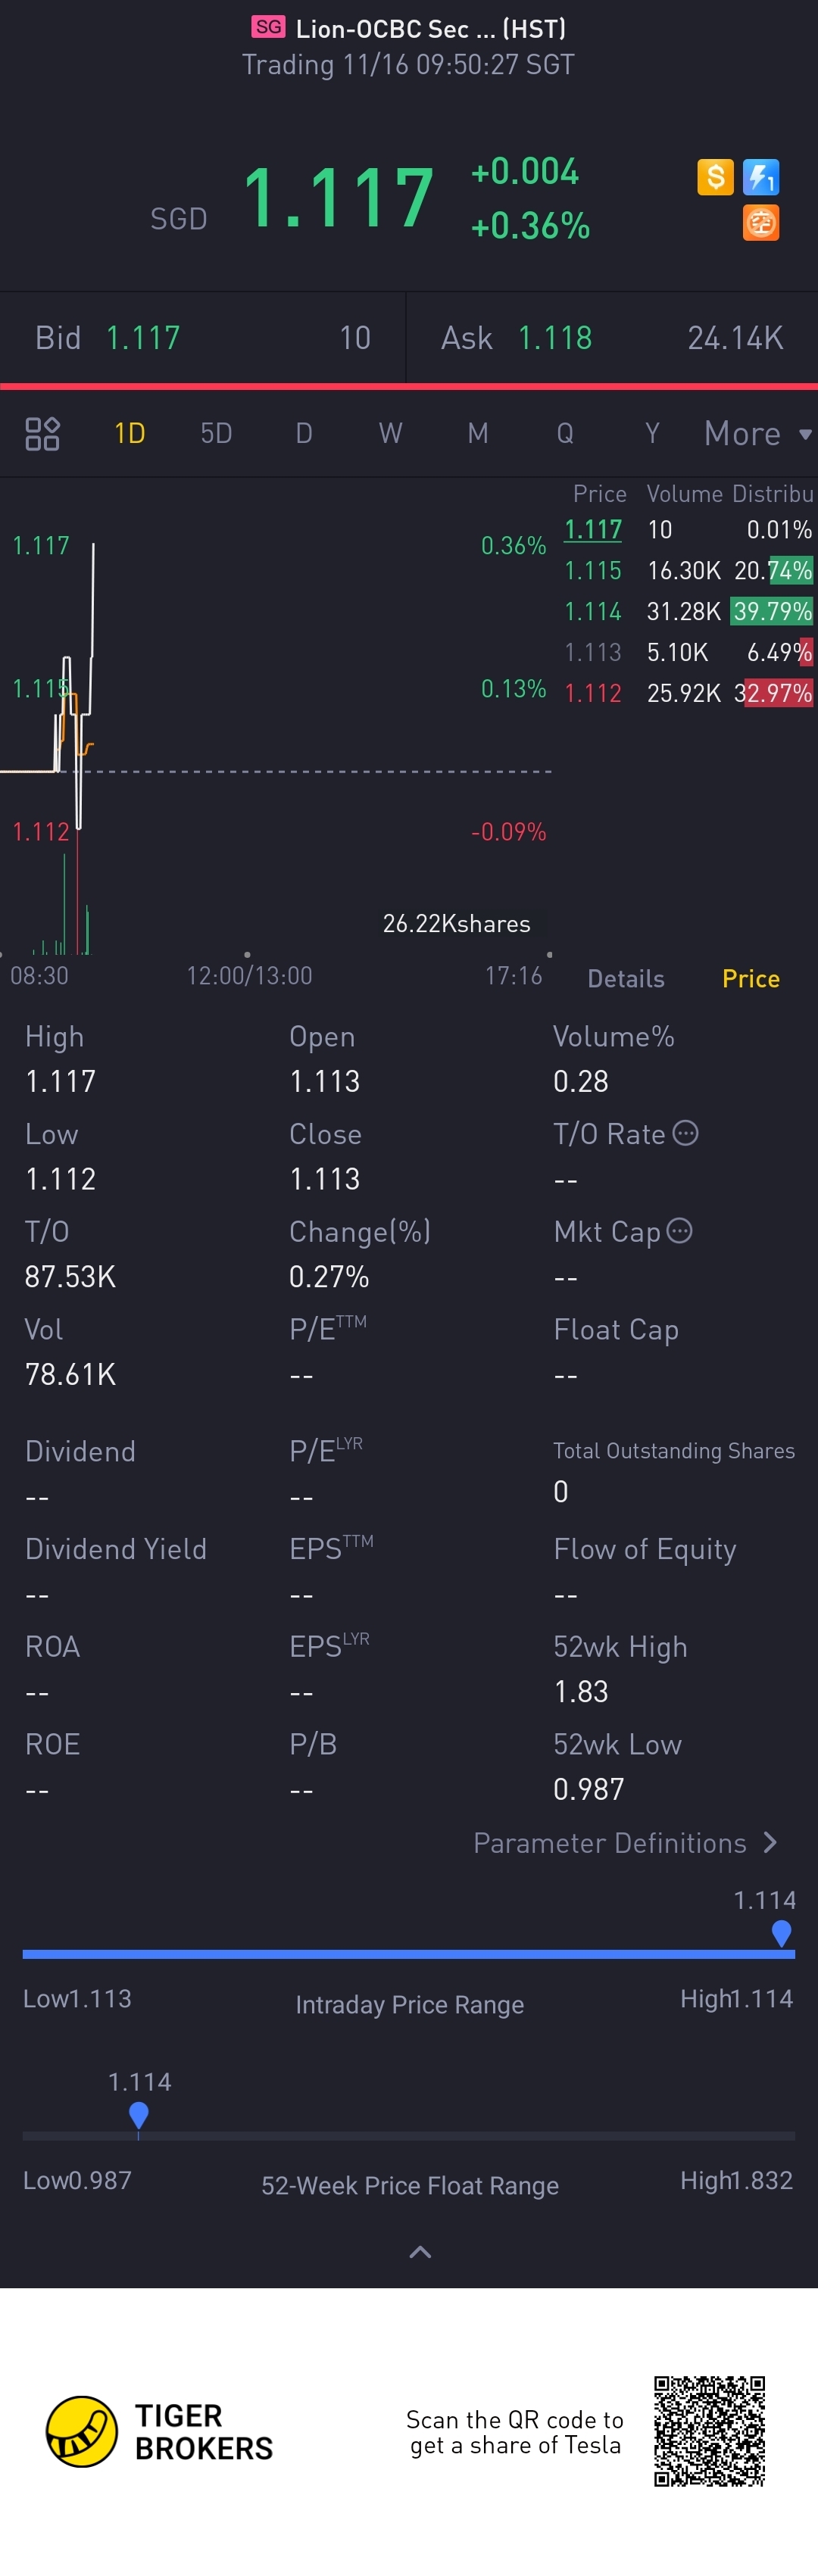Switch chart to weekly W timeframe

click(x=390, y=433)
